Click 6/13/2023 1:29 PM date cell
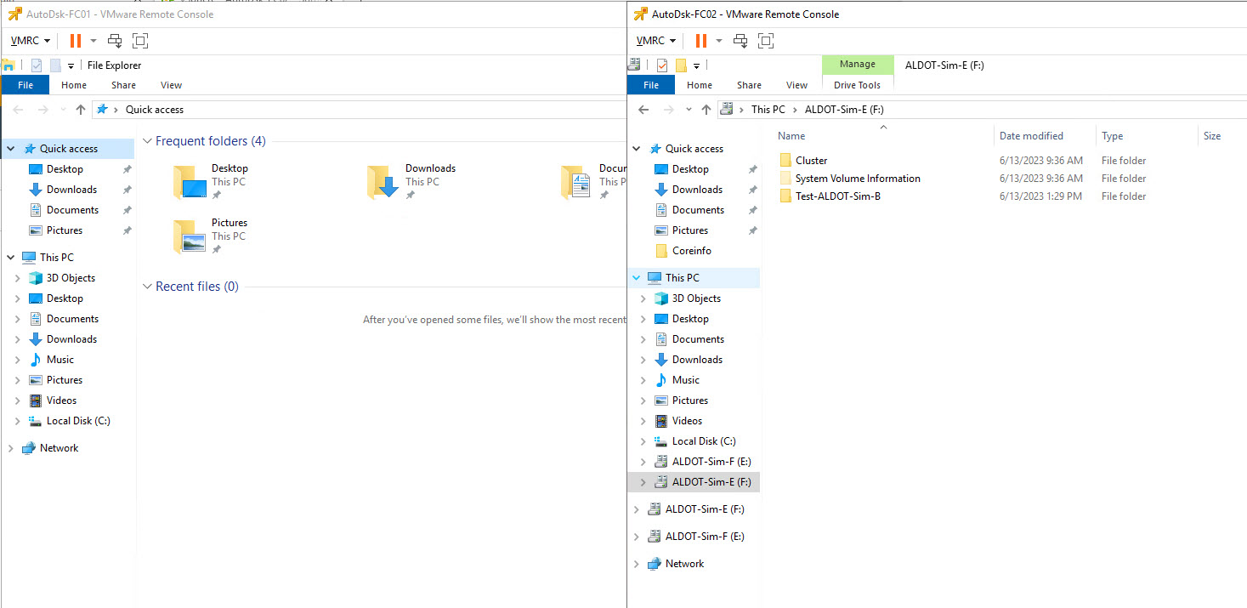Image resolution: width=1247 pixels, height=608 pixels. point(1040,196)
